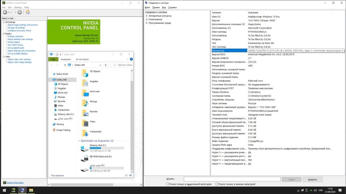
Task: Open the Desktop menu in NVIDIA Control Panel
Action: (18, 8)
